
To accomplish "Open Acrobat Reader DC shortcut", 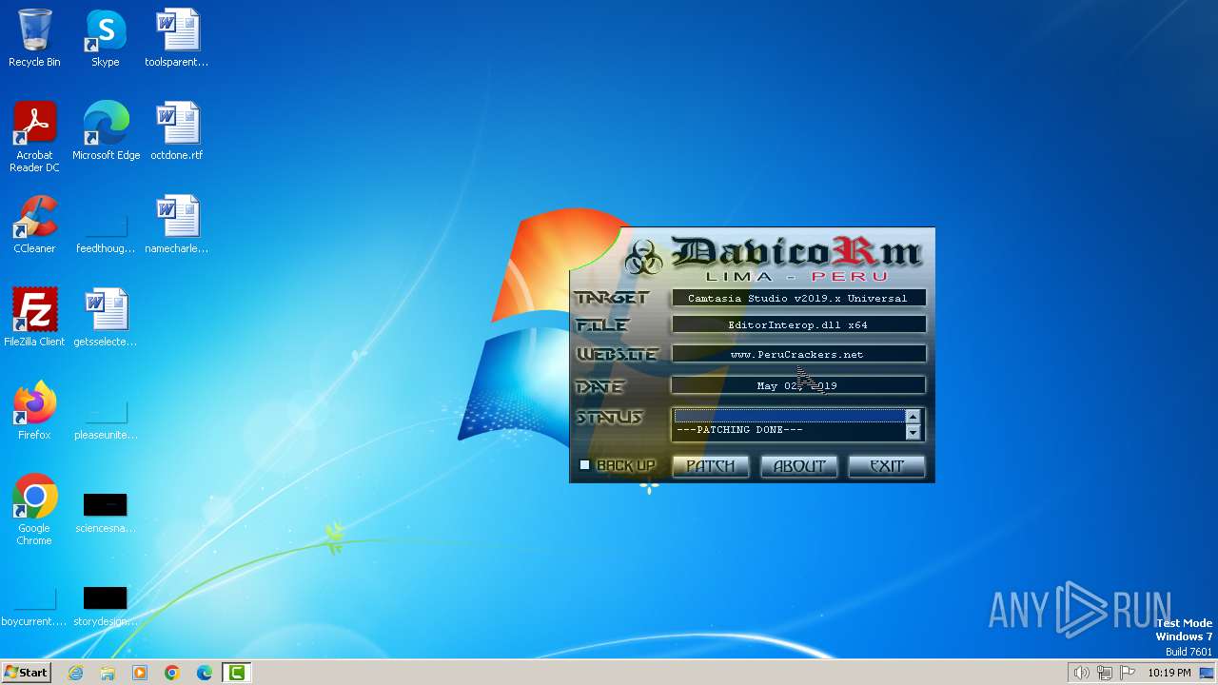I will pyautogui.click(x=34, y=137).
